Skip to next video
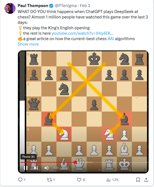 [x=36, y=168]
